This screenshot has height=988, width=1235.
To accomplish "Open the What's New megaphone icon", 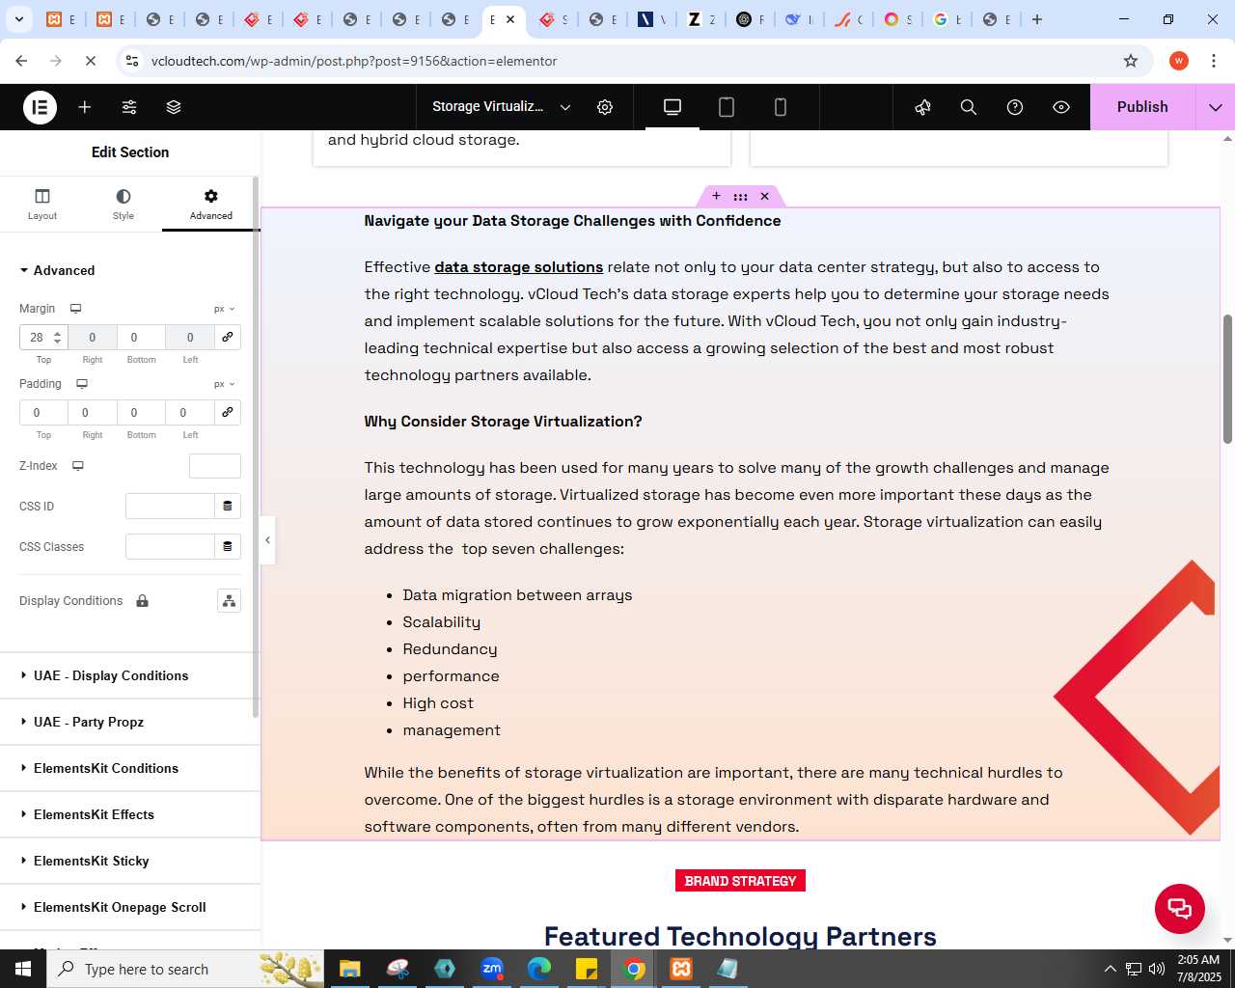I will tap(922, 107).
